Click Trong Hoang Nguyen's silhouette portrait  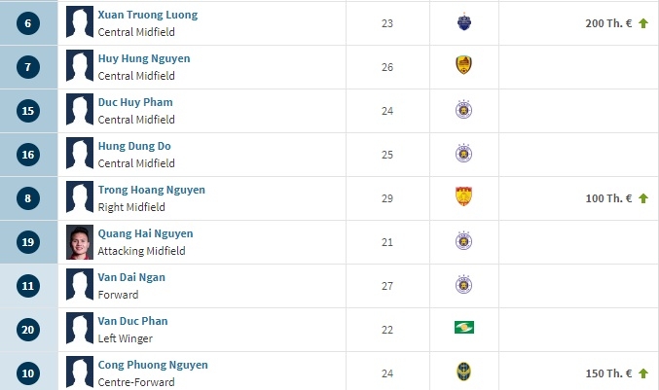click(x=79, y=198)
